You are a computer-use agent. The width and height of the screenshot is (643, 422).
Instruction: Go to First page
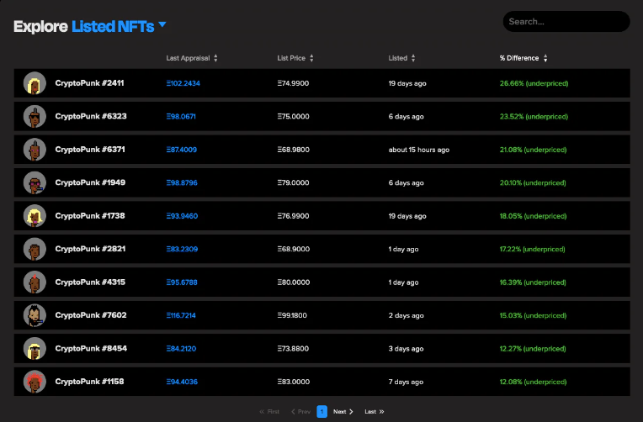coord(269,412)
